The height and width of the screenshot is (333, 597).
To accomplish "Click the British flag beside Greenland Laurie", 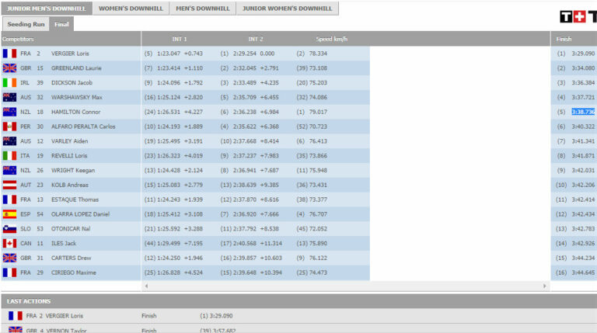I will (9, 68).
